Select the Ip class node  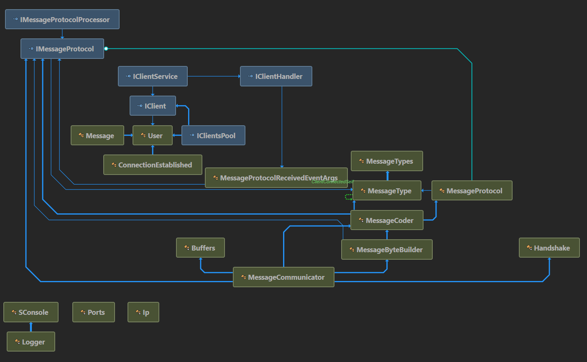tap(143, 312)
